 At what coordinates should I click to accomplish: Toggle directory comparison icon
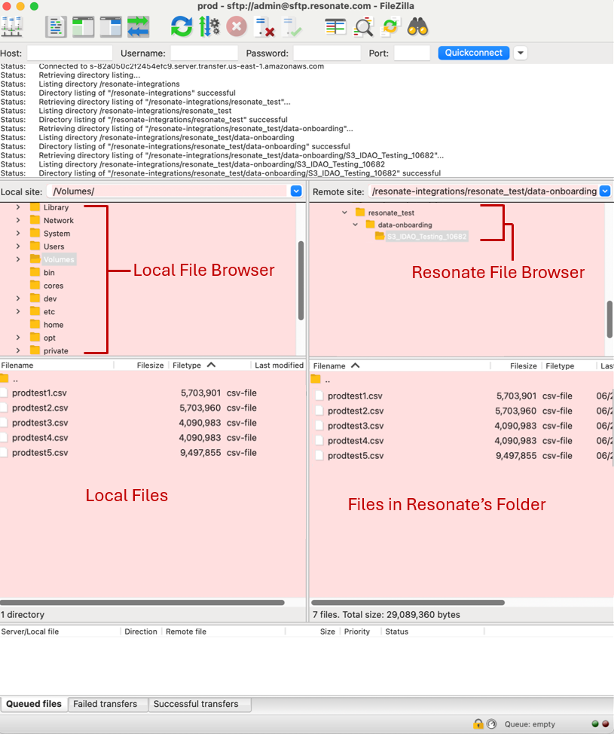[x=363, y=26]
